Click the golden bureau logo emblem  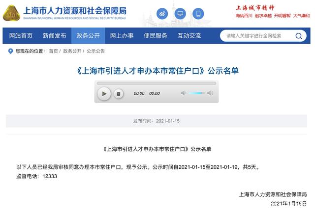(11, 13)
